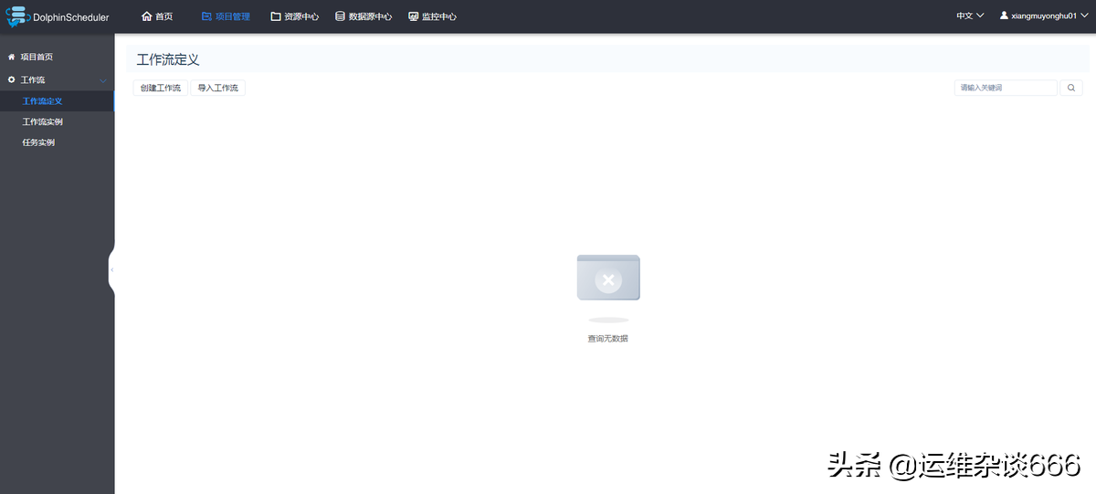This screenshot has height=494, width=1096.
Task: Click the magnifier search button
Action: pos(1070,88)
